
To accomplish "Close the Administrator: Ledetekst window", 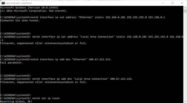I will tap(182, 3).
